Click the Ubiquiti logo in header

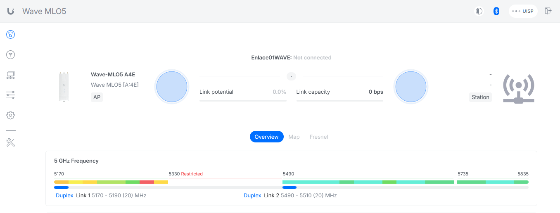point(11,11)
